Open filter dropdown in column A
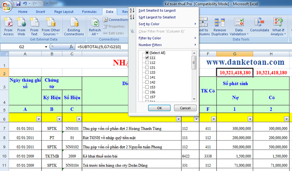This screenshot has width=292, height=171. [38, 119]
